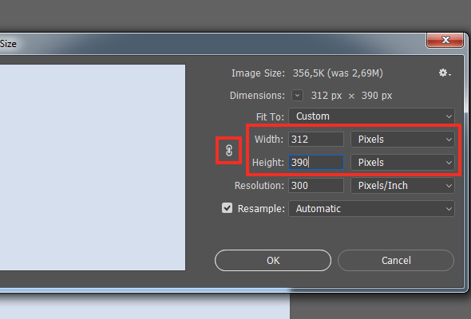Expand the Resample Automatic method dropdown
Viewport: 471px width, 319px height.
[371, 209]
